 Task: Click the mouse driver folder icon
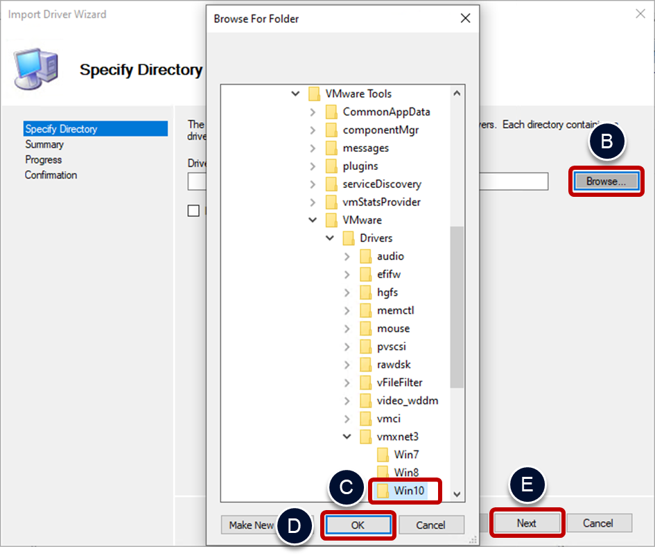[366, 329]
